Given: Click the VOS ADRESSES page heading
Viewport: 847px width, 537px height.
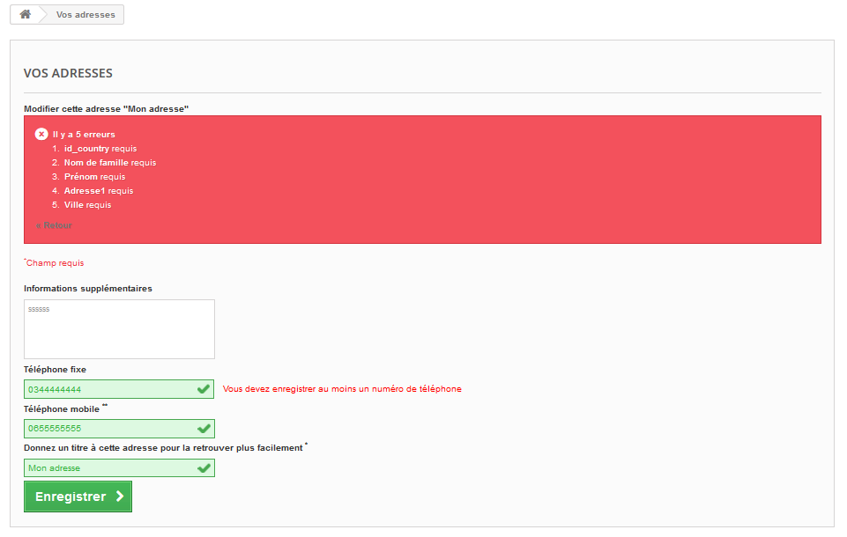Looking at the screenshot, I should click(x=68, y=73).
